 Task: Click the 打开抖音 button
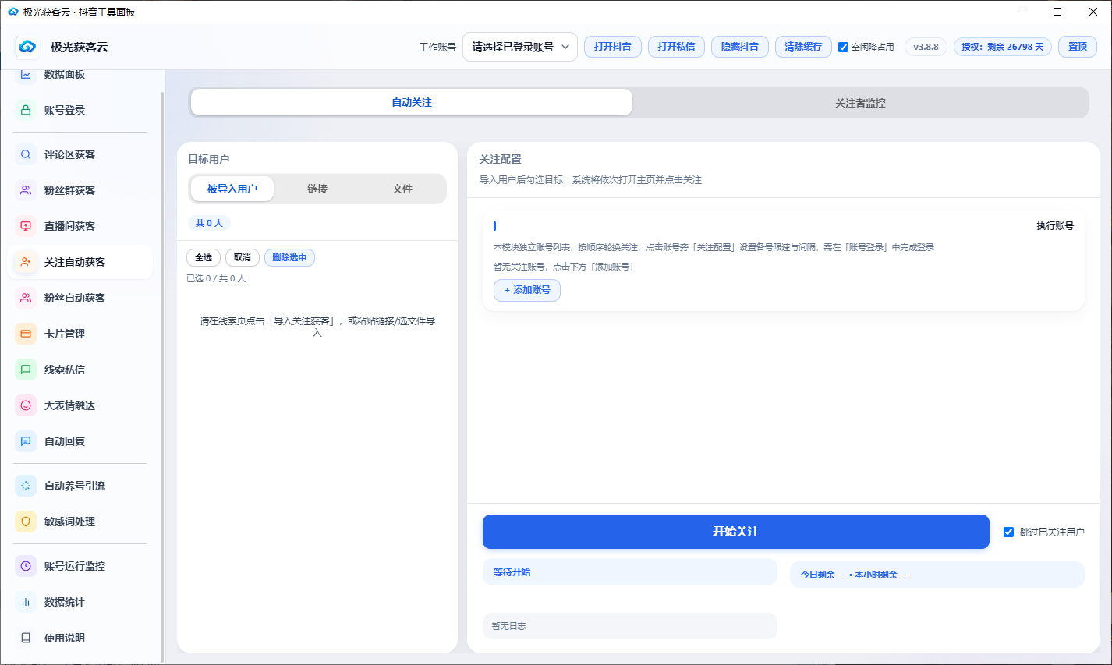coord(613,47)
